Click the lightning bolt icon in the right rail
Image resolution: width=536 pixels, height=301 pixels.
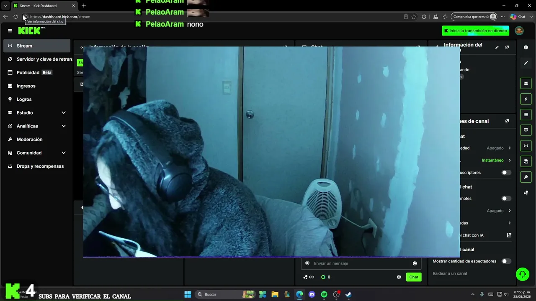tap(526, 99)
